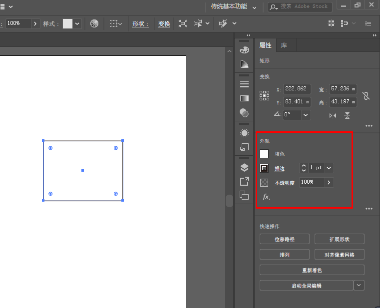Click the control bar opacity 100% field
The image size is (380, 308).
(18, 23)
